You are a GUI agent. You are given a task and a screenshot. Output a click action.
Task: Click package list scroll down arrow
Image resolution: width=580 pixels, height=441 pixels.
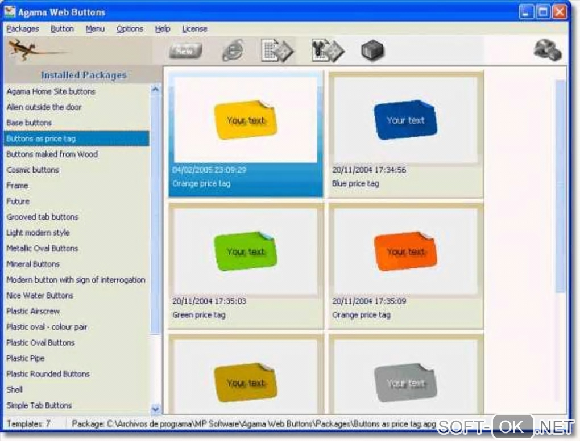[x=156, y=409]
